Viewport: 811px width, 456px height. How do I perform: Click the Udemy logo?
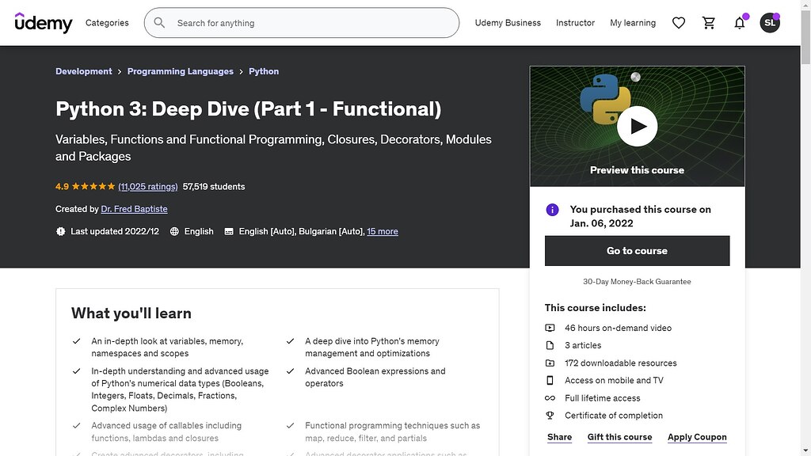pos(44,22)
